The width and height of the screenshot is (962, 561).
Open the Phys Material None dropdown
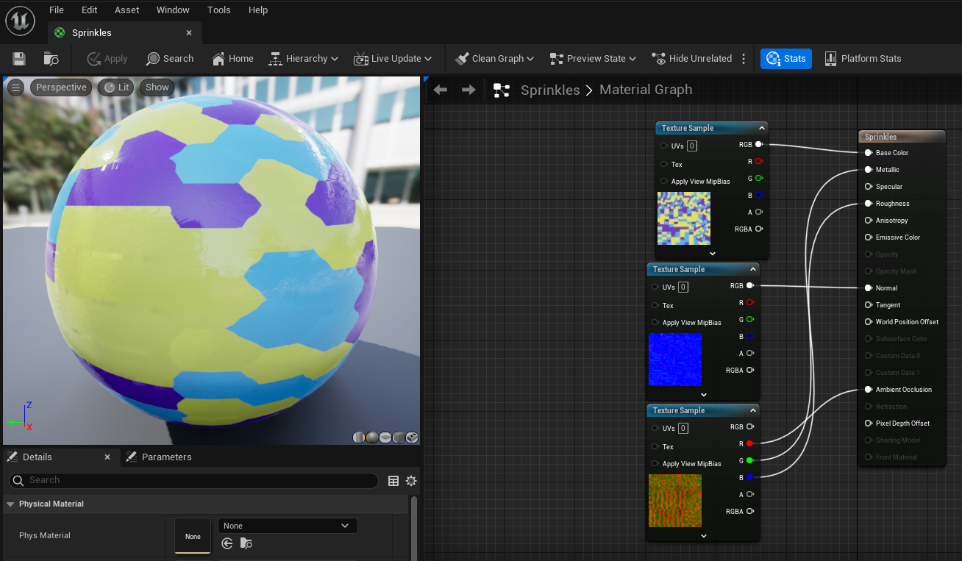[288, 526]
